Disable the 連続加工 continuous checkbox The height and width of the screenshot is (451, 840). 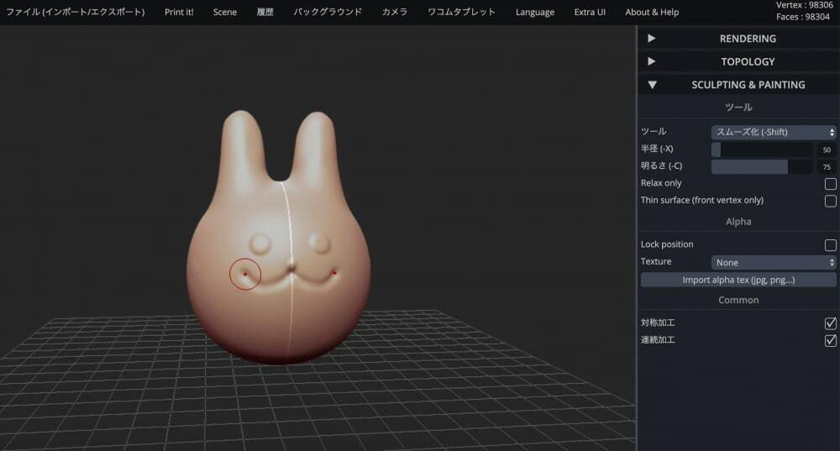point(831,340)
